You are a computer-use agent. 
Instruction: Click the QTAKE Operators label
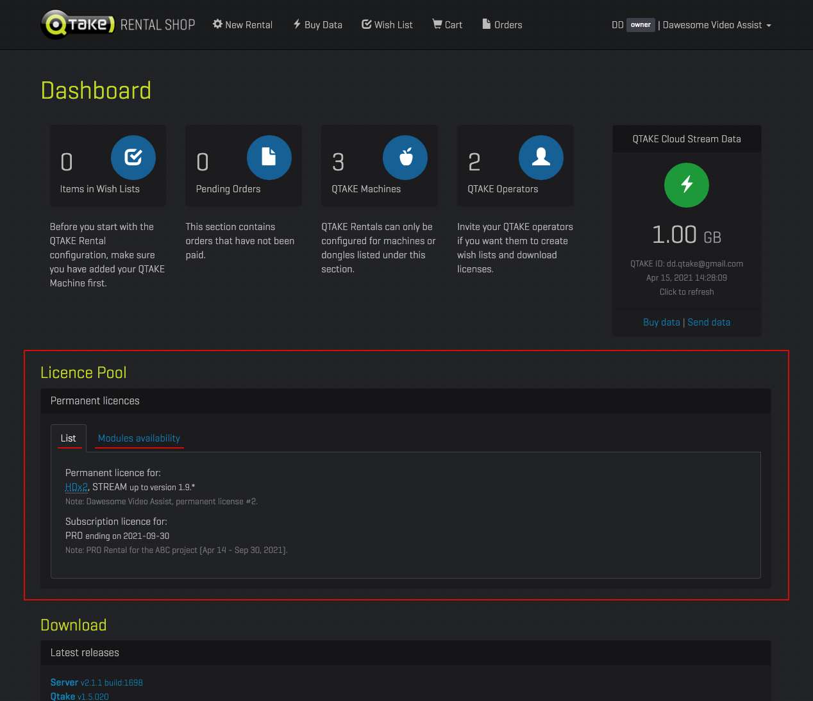tap(503, 189)
